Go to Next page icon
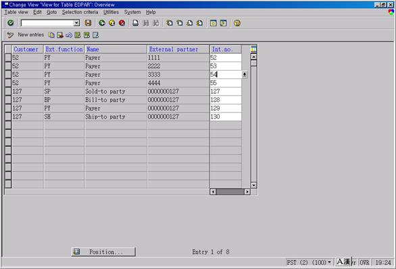Image resolution: width=396 pixels, height=269 pixels. (x=190, y=23)
